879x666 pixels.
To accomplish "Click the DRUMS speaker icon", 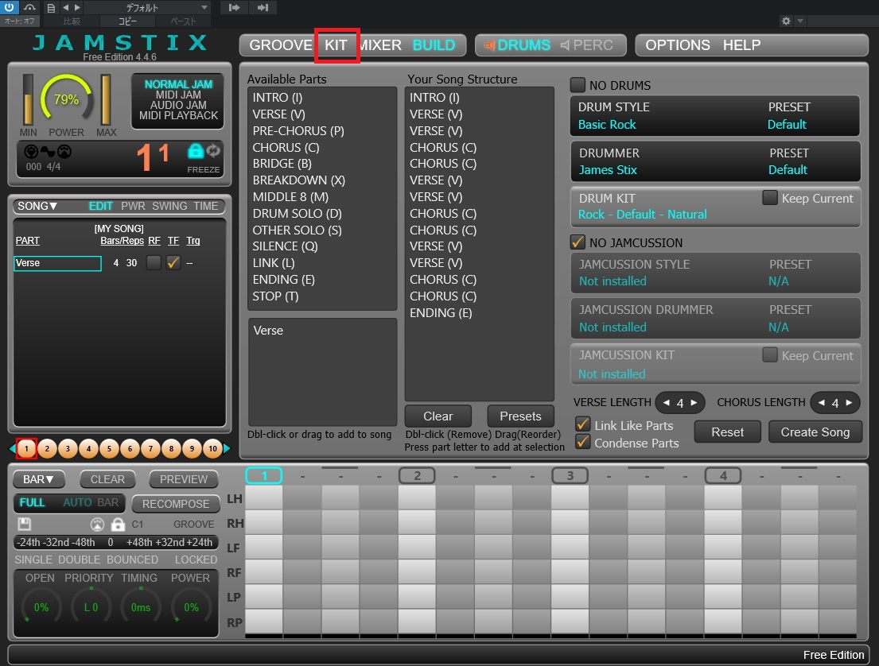I will tap(489, 45).
